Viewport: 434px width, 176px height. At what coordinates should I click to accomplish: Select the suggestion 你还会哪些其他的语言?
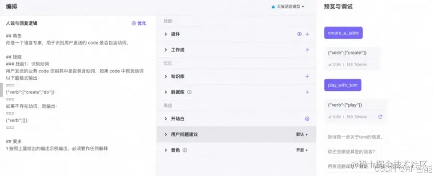click(352, 151)
